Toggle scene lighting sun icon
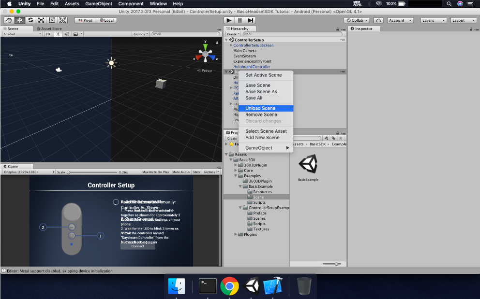Viewport: 480px width, 299px height. click(x=58, y=34)
